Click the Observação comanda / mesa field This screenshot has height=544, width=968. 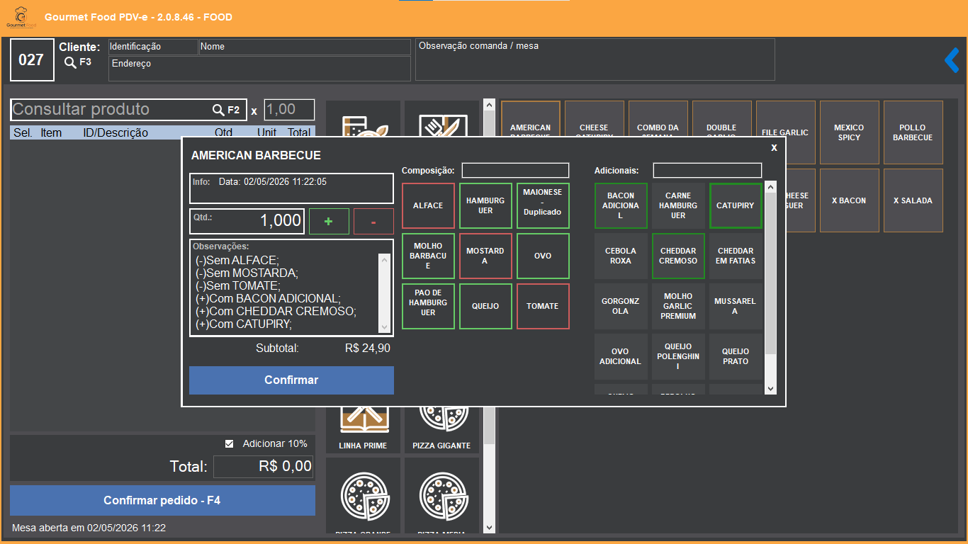(x=595, y=59)
